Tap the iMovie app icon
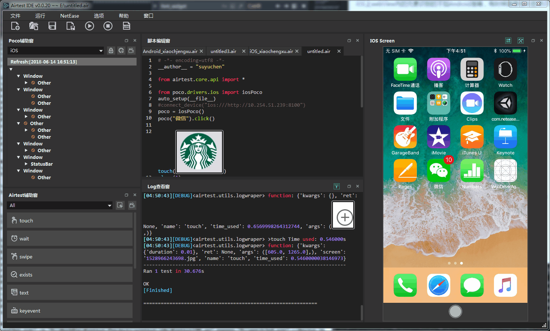Screen dimensions: 550x331 pyautogui.click(x=439, y=137)
